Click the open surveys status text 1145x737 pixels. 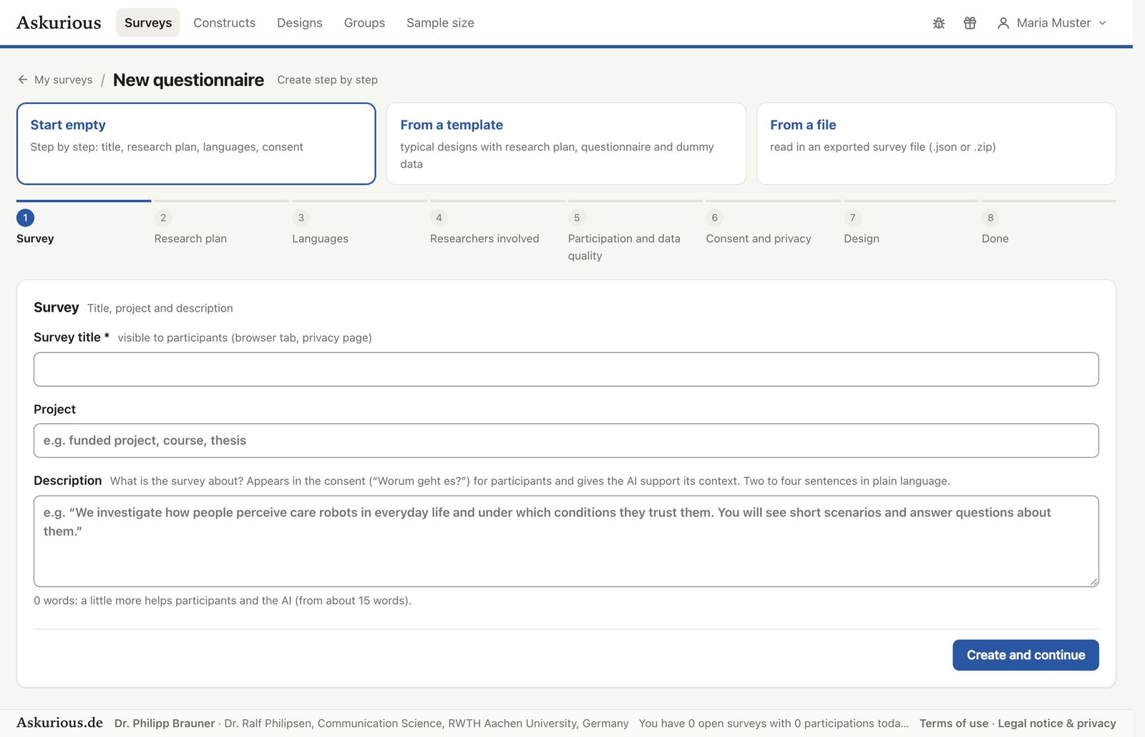point(774,723)
